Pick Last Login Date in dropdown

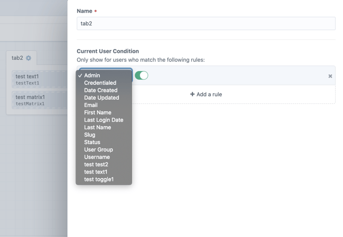click(x=103, y=120)
